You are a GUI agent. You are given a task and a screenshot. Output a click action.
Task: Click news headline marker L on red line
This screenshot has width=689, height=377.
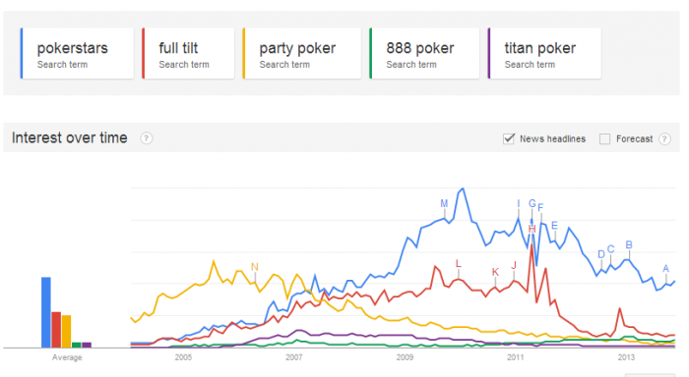[x=459, y=263]
